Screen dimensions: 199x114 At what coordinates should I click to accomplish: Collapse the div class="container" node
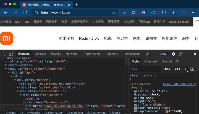coord(20,95)
